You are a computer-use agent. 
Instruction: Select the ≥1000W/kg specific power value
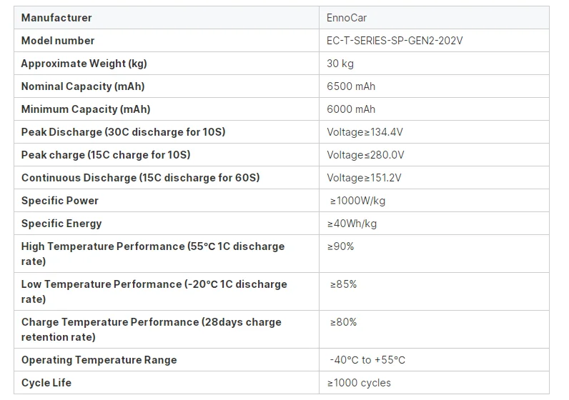click(x=357, y=201)
